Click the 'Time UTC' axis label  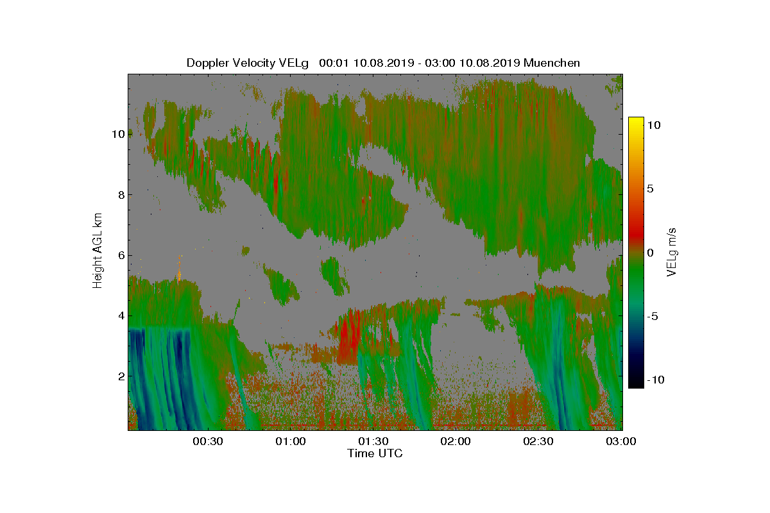point(375,453)
